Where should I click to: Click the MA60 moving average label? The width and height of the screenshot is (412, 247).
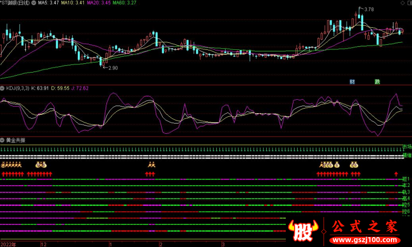pyautogui.click(x=125, y=3)
